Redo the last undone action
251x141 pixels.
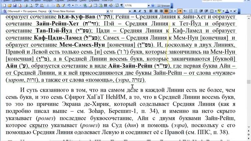click(77, 5)
